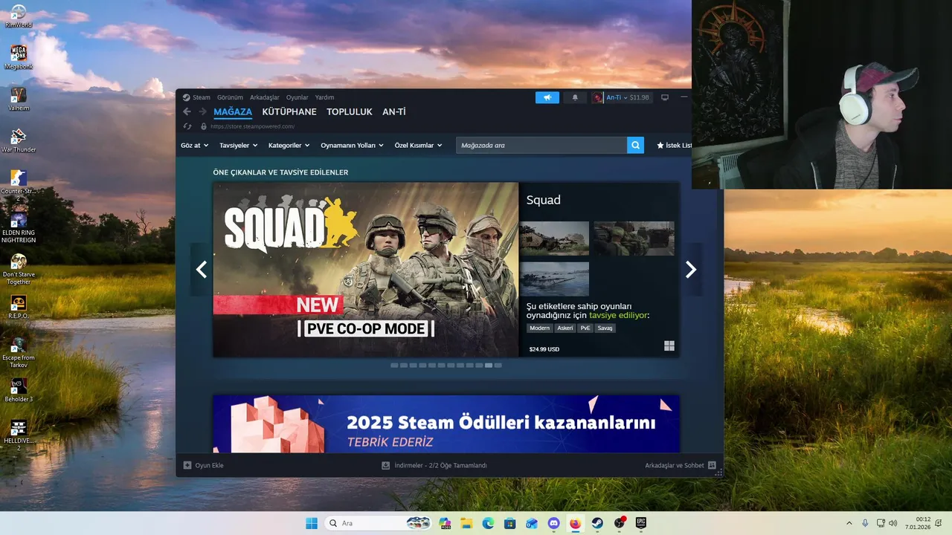This screenshot has width=952, height=535.
Task: Open Microsoft Edge from the taskbar
Action: [488, 523]
